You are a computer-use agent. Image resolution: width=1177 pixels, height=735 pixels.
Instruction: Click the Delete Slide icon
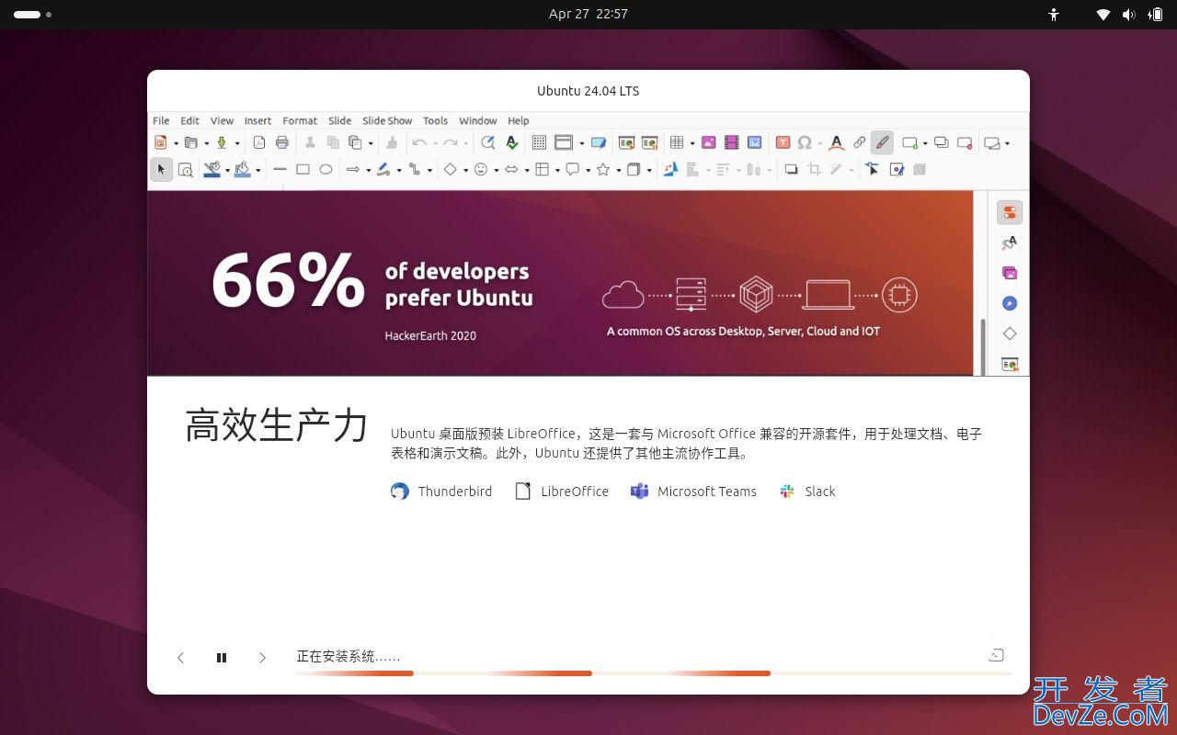965,142
